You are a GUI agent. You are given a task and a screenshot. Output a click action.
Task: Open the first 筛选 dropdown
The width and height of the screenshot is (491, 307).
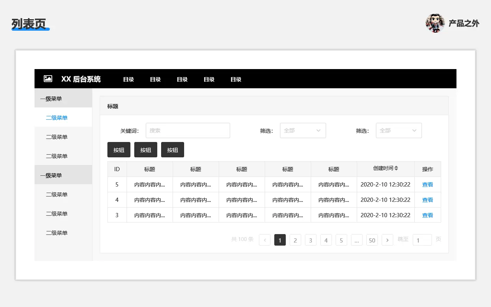[303, 130]
